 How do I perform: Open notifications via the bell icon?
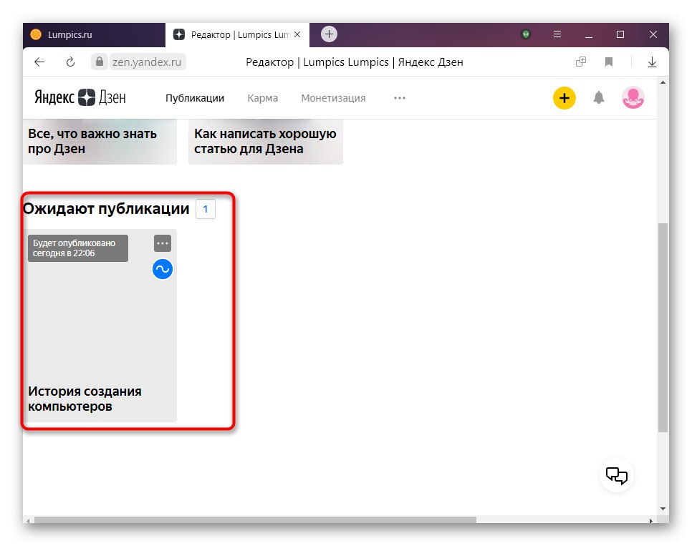(599, 97)
